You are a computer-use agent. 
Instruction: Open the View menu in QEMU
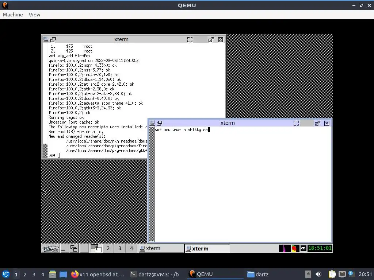[35, 15]
